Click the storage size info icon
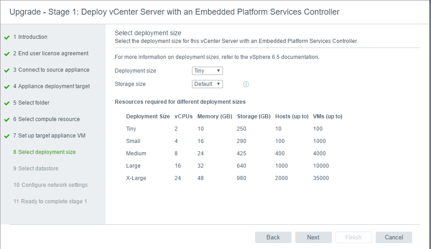The image size is (431, 249). click(x=246, y=85)
